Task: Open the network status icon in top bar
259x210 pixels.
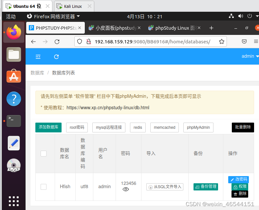Action: click(x=231, y=16)
